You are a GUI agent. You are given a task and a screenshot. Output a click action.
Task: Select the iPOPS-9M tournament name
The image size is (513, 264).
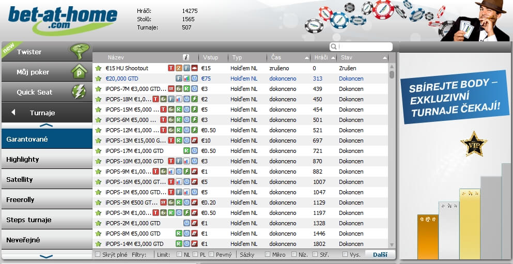point(129,172)
